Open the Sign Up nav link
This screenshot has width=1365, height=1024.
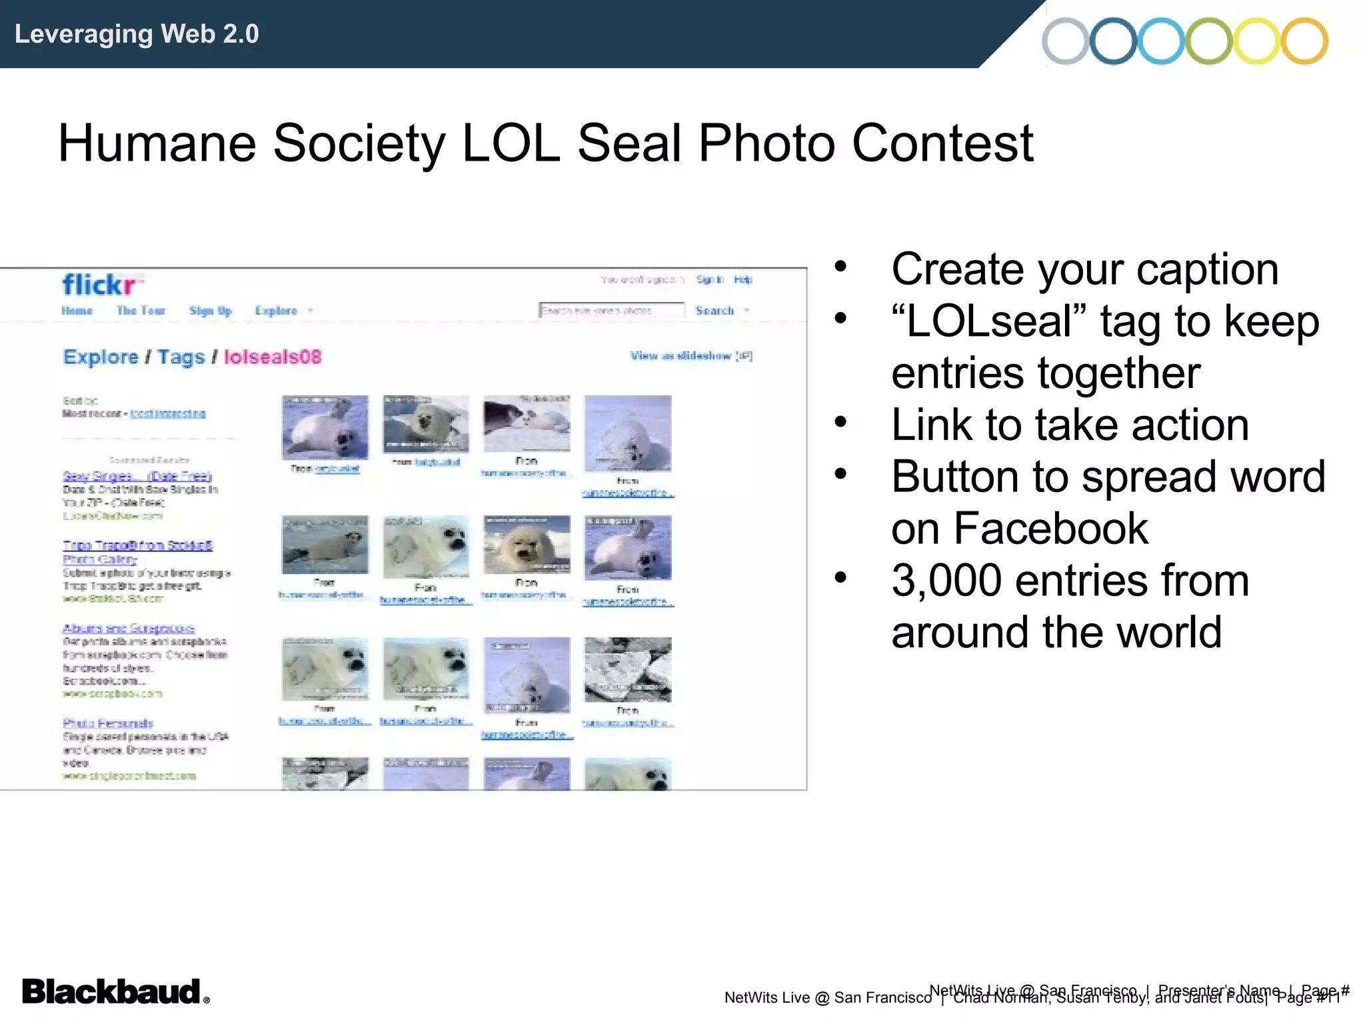(x=211, y=311)
